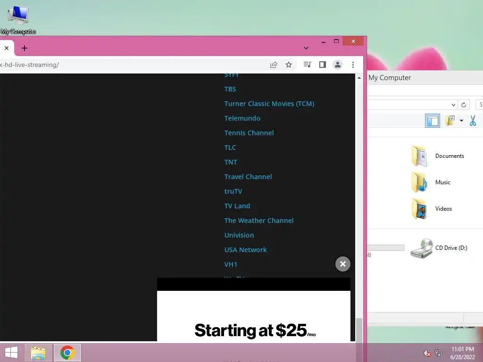Viewport: 483px width, 362px height.
Task: Toggle the Chrome side panel icon
Action: point(323,65)
